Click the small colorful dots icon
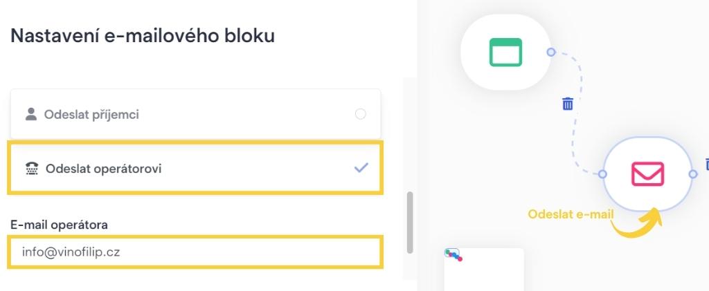The height and width of the screenshot is (291, 709). [x=454, y=255]
